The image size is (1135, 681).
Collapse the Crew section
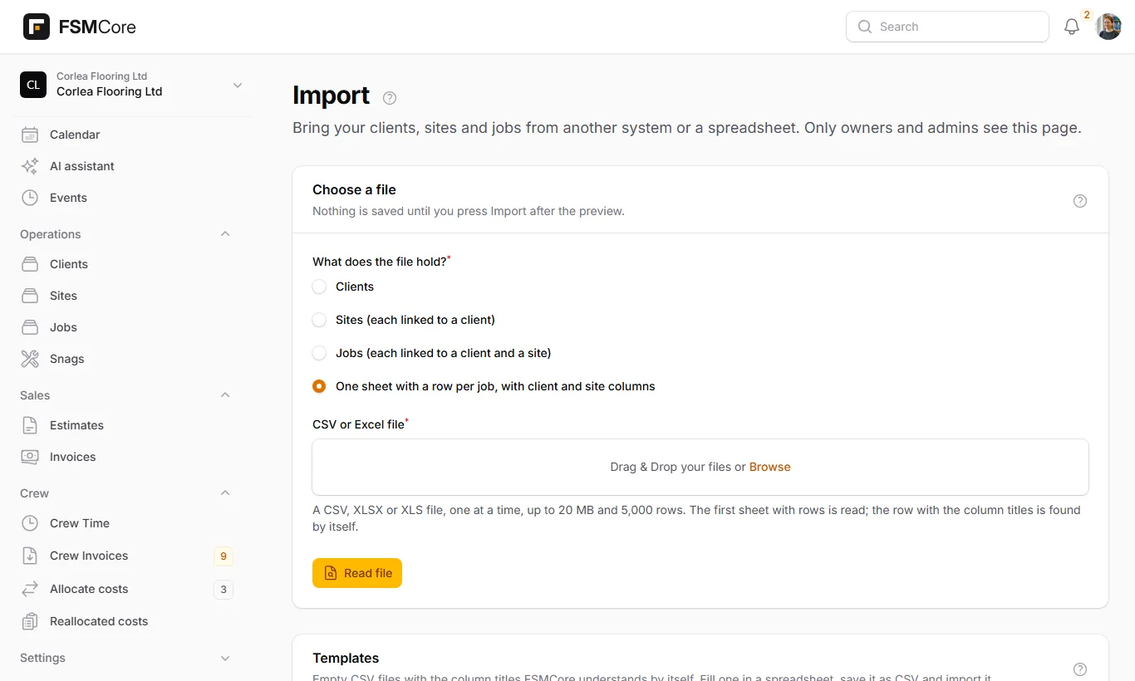225,493
